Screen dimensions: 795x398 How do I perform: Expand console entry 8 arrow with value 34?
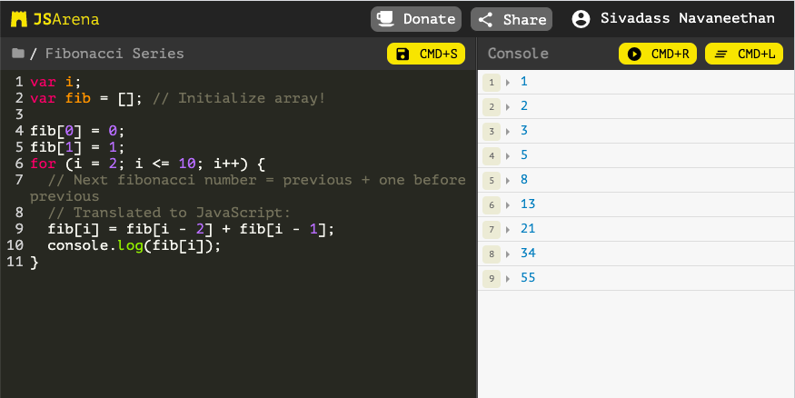click(508, 254)
